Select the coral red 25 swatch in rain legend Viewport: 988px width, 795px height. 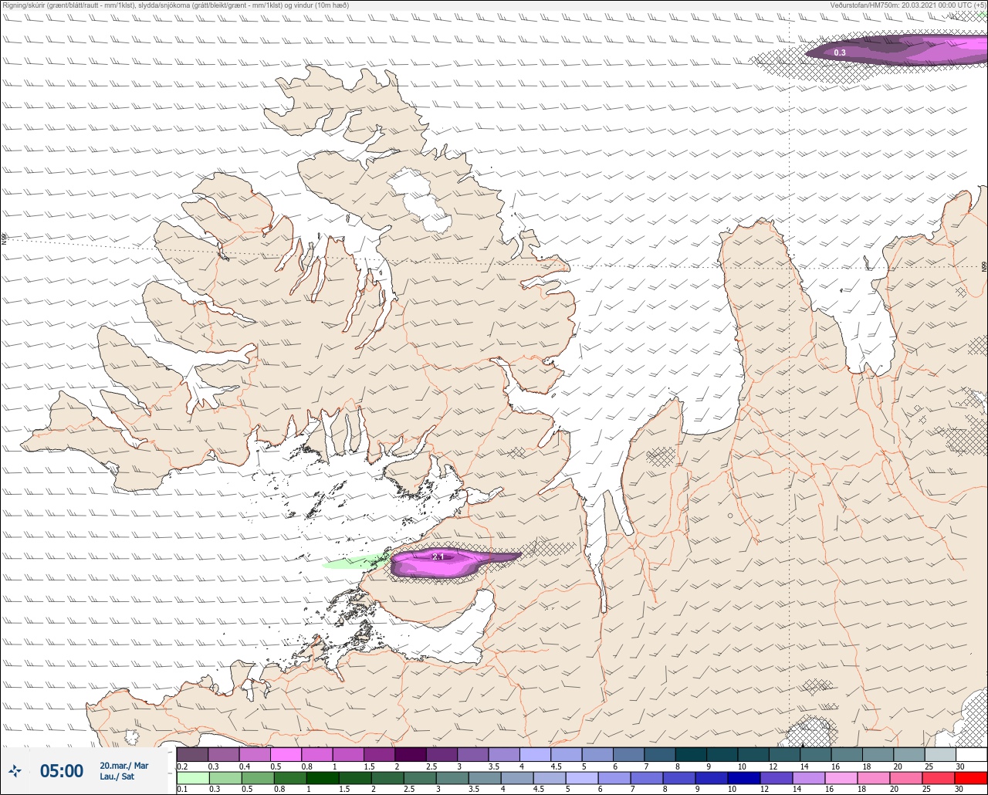(938, 777)
